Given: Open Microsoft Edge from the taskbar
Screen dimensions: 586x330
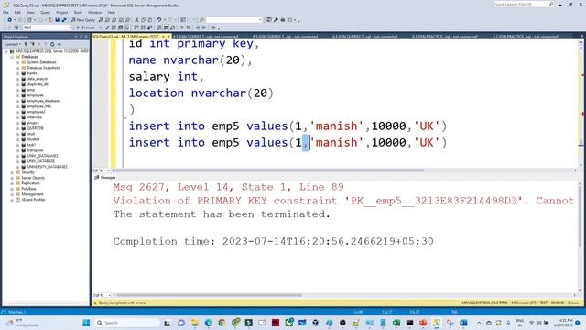Looking at the screenshot, I should point(208,323).
